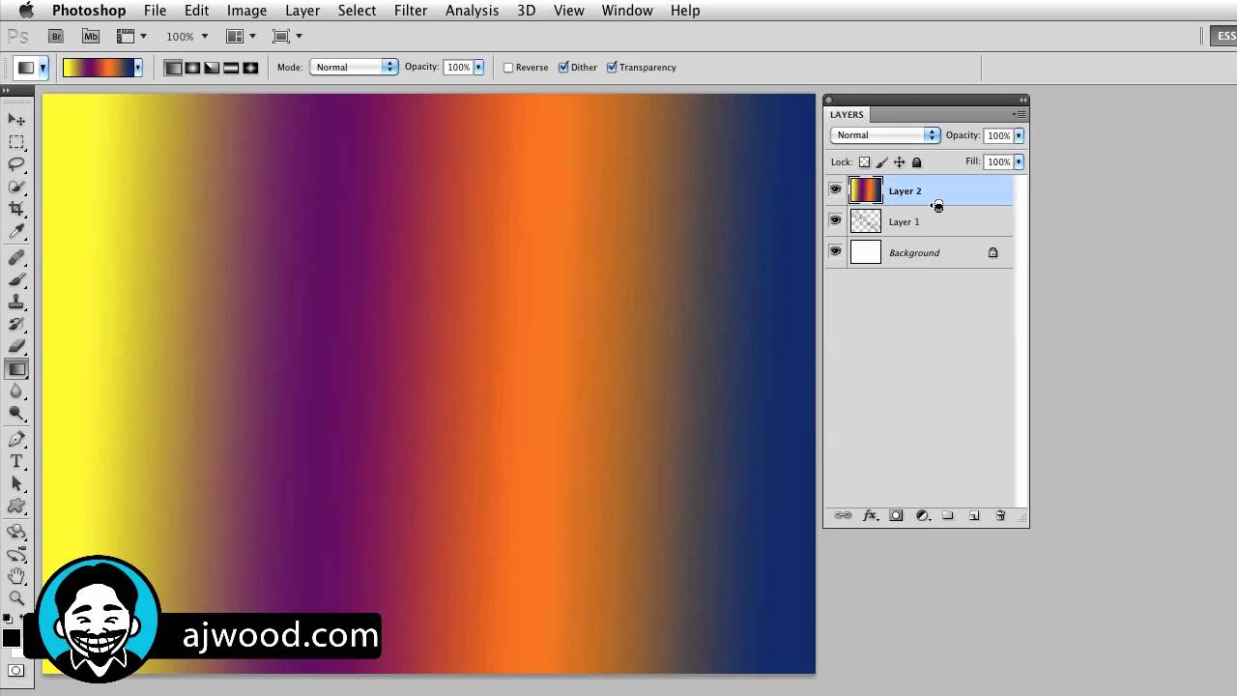
Task: Select the 3D Rotate tool
Action: point(16,533)
